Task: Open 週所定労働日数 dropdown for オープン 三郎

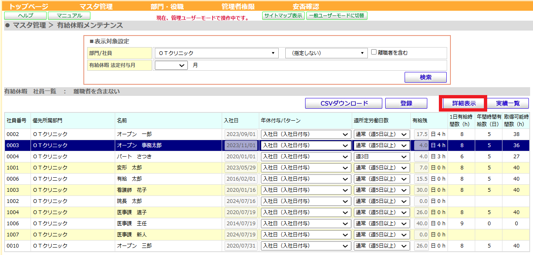Action: click(x=381, y=246)
